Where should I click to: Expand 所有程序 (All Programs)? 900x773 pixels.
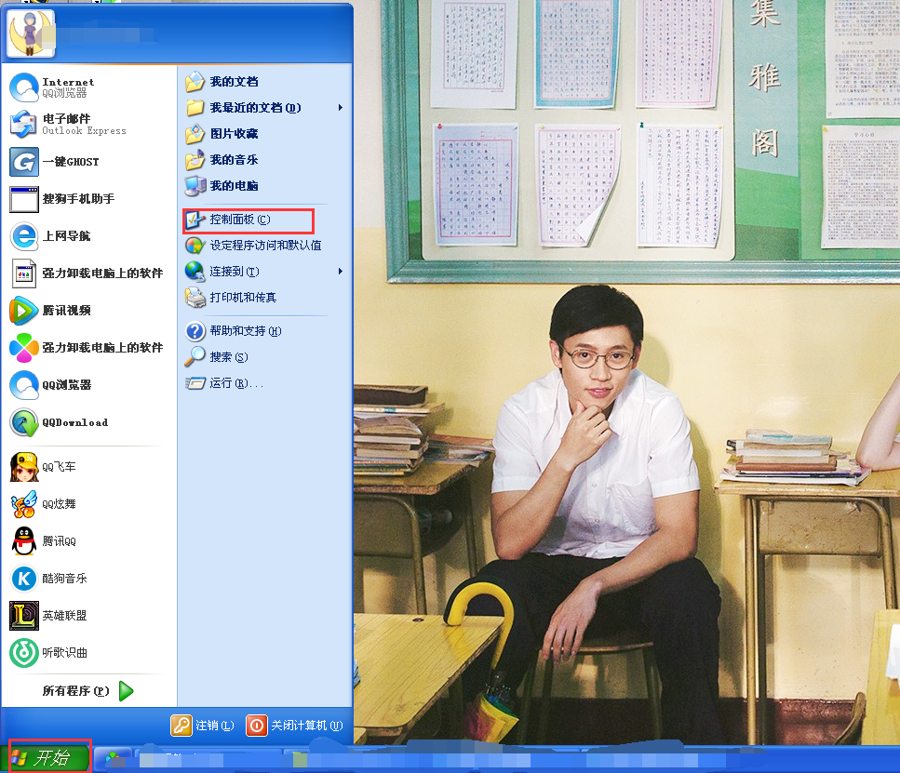[88, 691]
